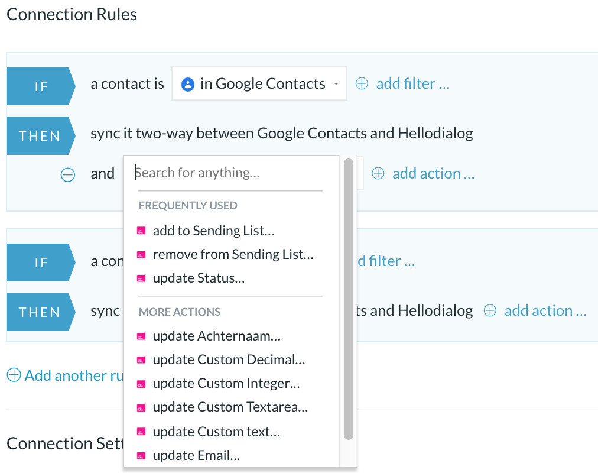Pick 'update Custom Textarea…' action
Image resolution: width=598 pixels, height=473 pixels.
pyautogui.click(x=230, y=407)
